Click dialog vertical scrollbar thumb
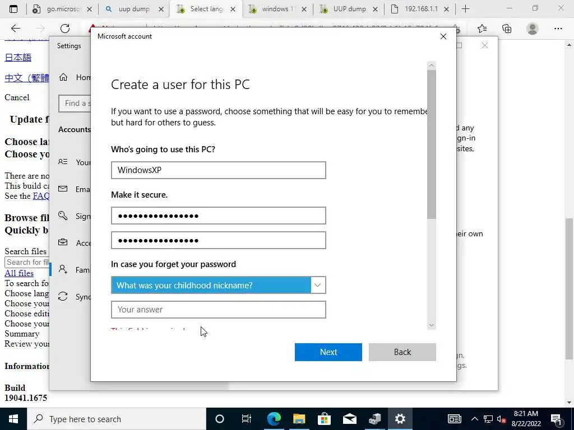 pos(432,144)
